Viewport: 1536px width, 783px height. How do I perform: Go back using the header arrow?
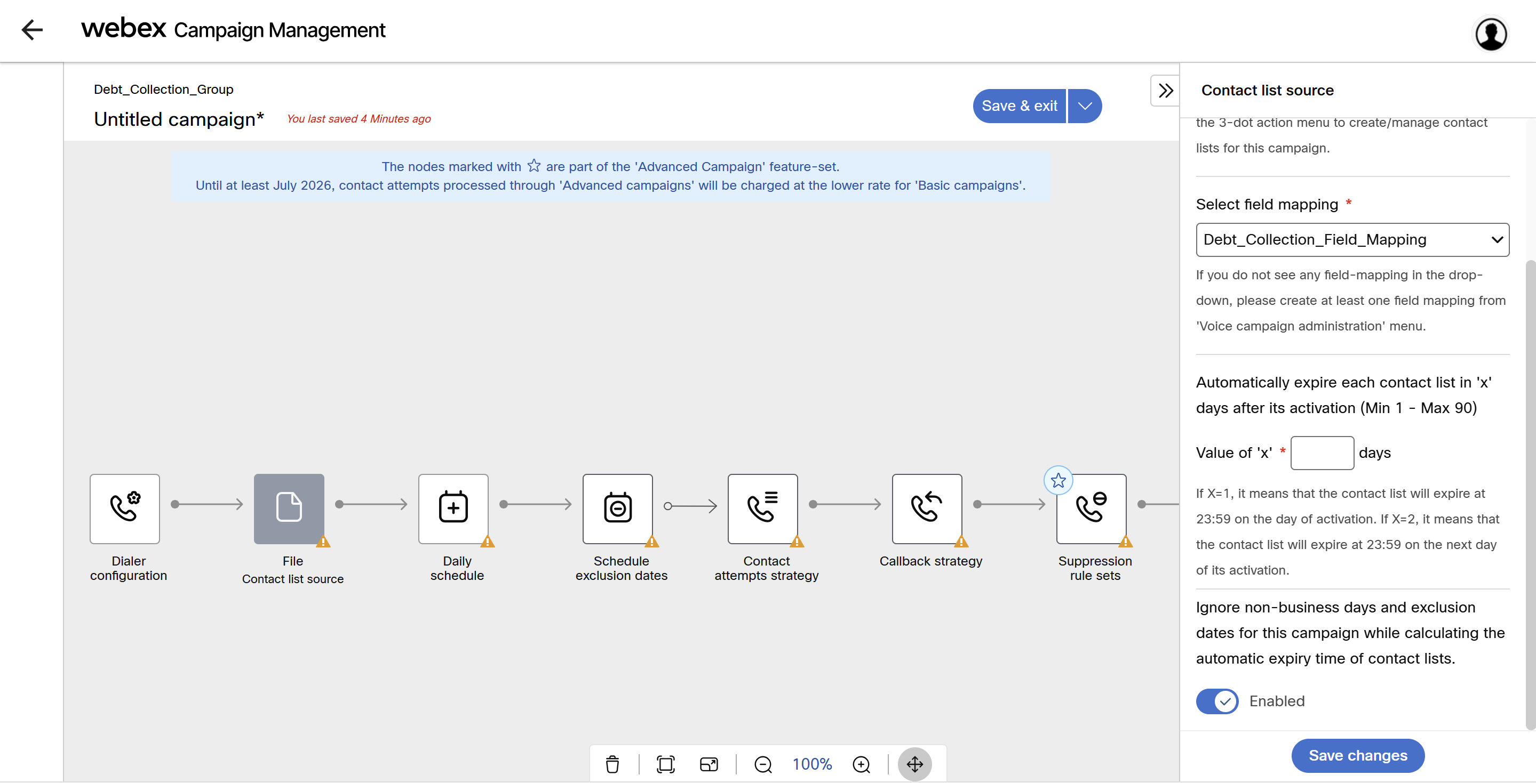click(x=32, y=30)
